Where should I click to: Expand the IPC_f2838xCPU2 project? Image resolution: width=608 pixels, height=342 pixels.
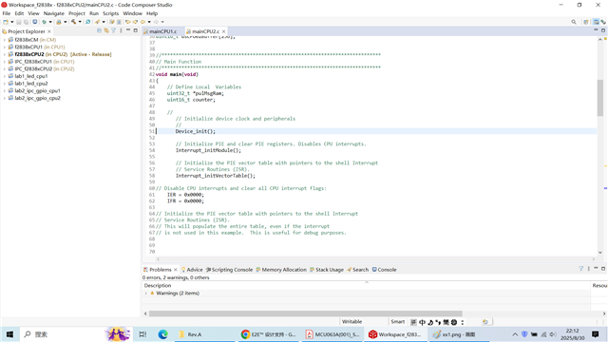click(4, 69)
